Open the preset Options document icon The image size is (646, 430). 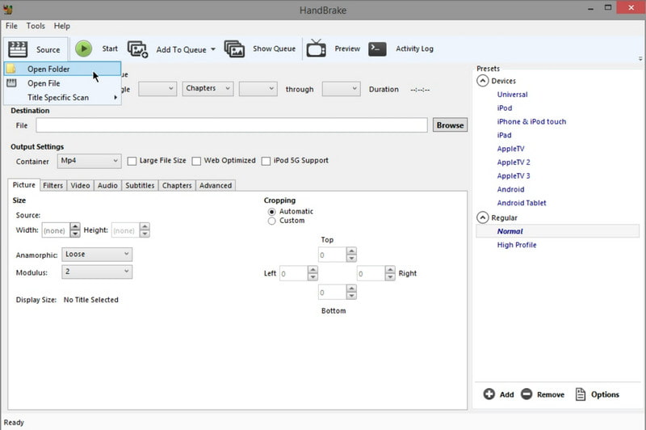[581, 394]
